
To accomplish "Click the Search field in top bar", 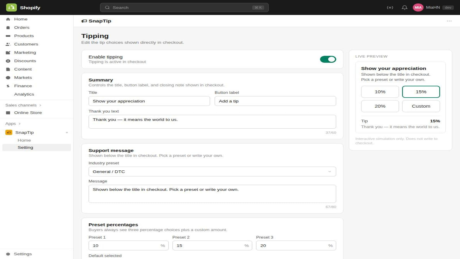I will 184,7.
